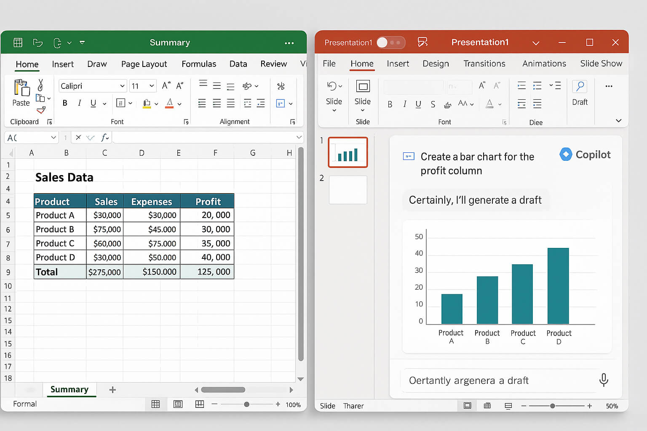Image resolution: width=647 pixels, height=431 pixels.
Task: Click the Excel app grid icon in title bar
Action: [x=18, y=43]
